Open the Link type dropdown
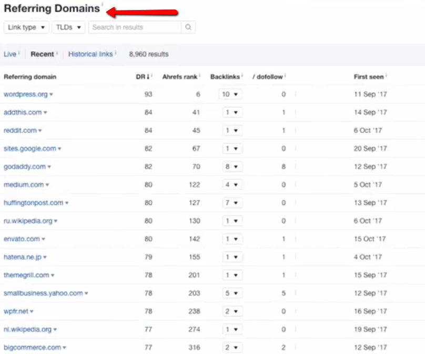 tap(26, 27)
